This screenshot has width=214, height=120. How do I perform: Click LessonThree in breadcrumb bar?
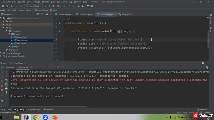tap(41, 10)
